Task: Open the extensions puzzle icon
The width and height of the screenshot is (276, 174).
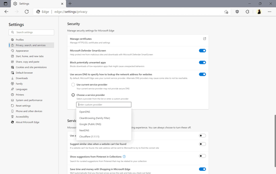Action: (247, 12)
